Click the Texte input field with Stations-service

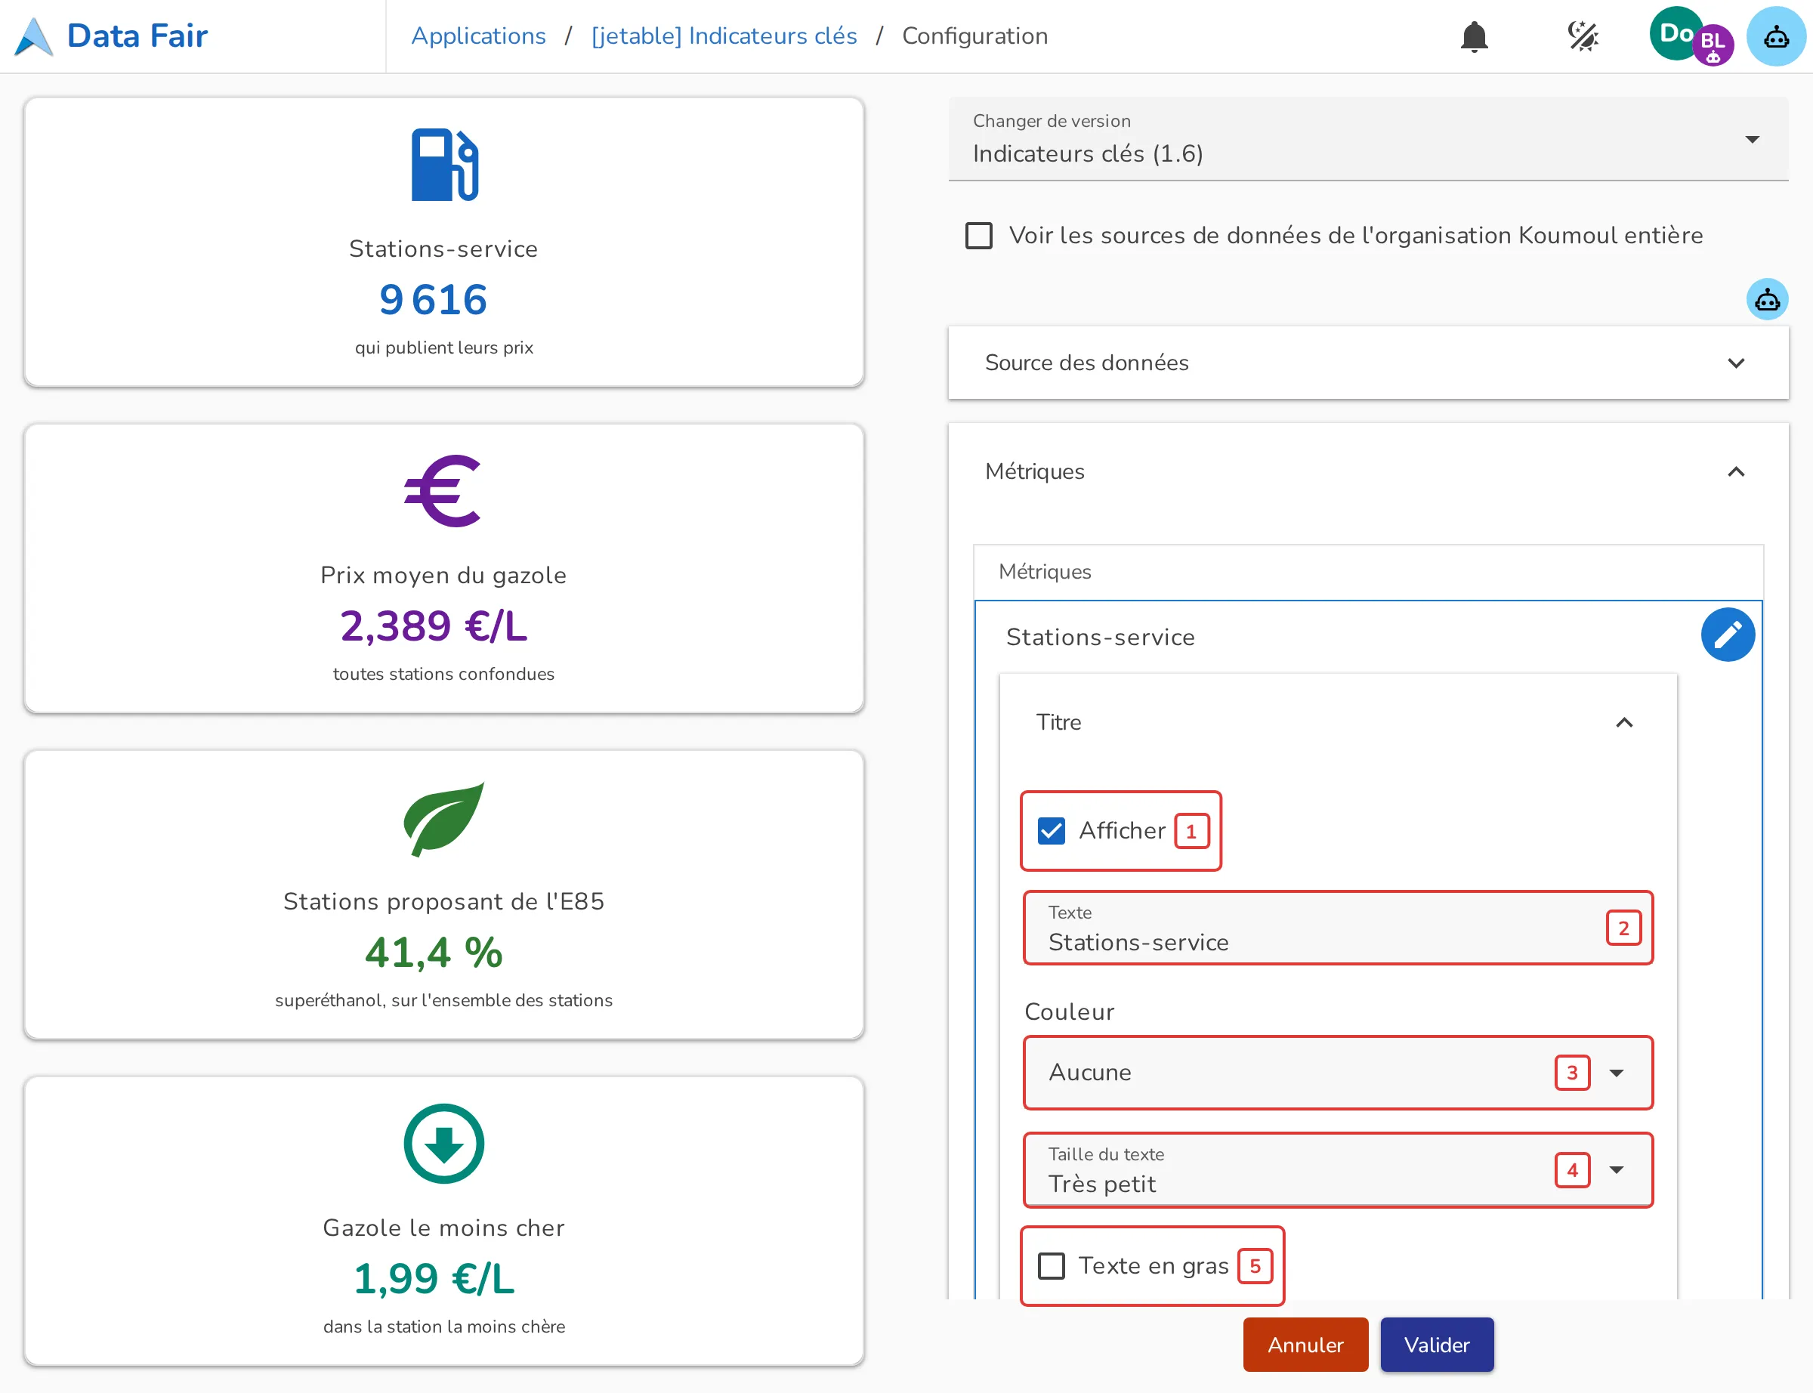(1338, 928)
